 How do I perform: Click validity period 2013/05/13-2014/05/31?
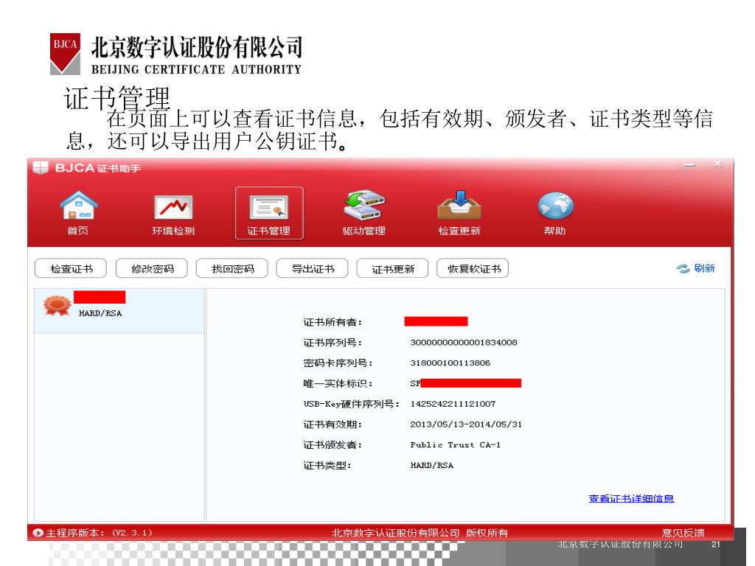466,424
